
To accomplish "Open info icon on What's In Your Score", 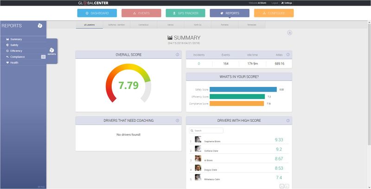I will tap(288, 76).
